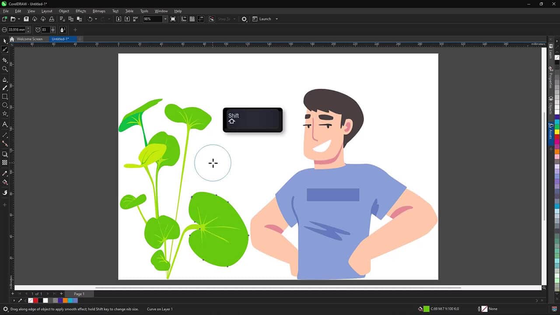The height and width of the screenshot is (315, 560).
Task: Click the nib size input field
Action: point(17,30)
